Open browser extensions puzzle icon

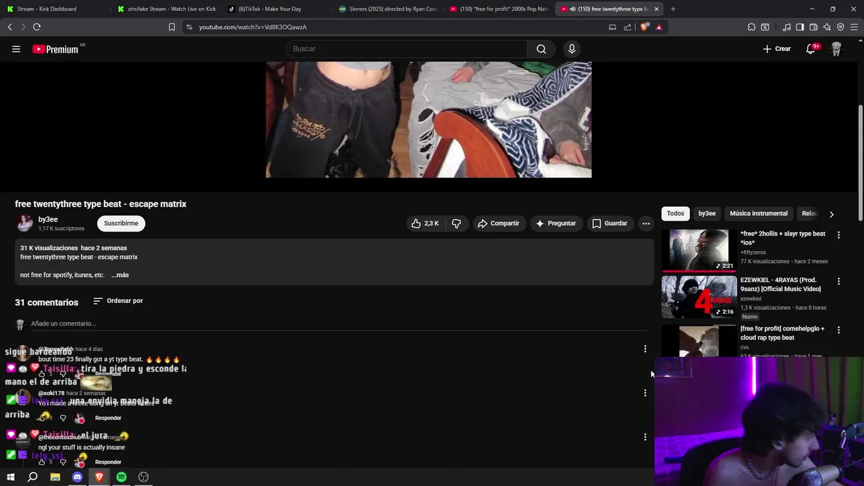pyautogui.click(x=751, y=27)
